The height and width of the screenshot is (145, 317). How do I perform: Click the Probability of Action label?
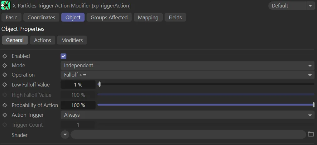coord(35,105)
